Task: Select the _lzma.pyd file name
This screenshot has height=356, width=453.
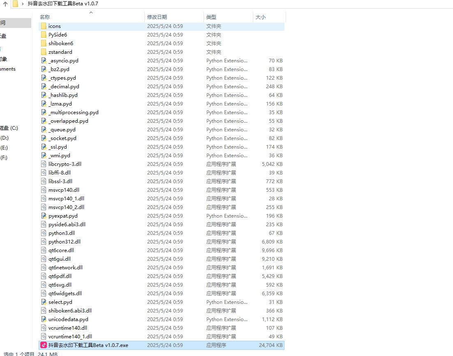Action: pos(60,104)
